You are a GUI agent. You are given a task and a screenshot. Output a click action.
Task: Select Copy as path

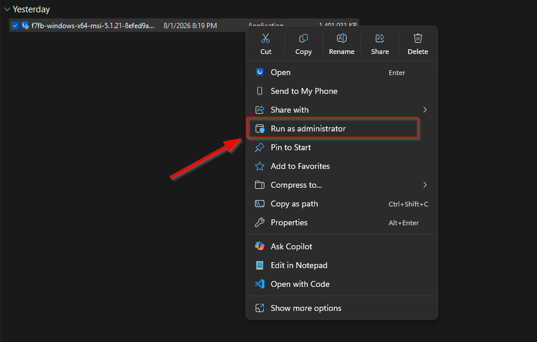point(341,204)
